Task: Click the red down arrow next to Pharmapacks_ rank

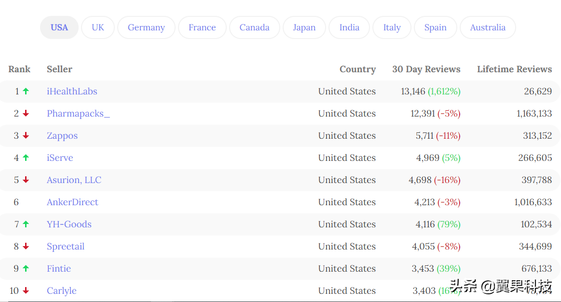Action: 26,113
